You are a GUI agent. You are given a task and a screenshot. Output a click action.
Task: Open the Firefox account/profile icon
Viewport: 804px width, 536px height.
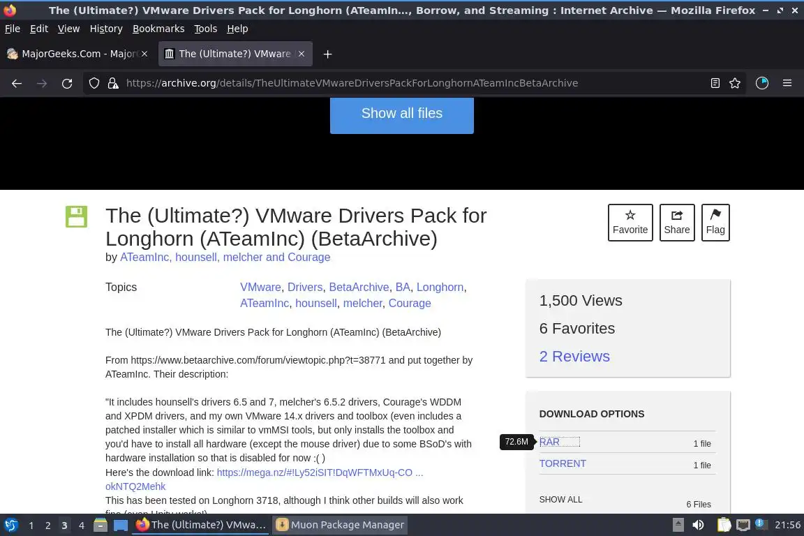pyautogui.click(x=762, y=83)
